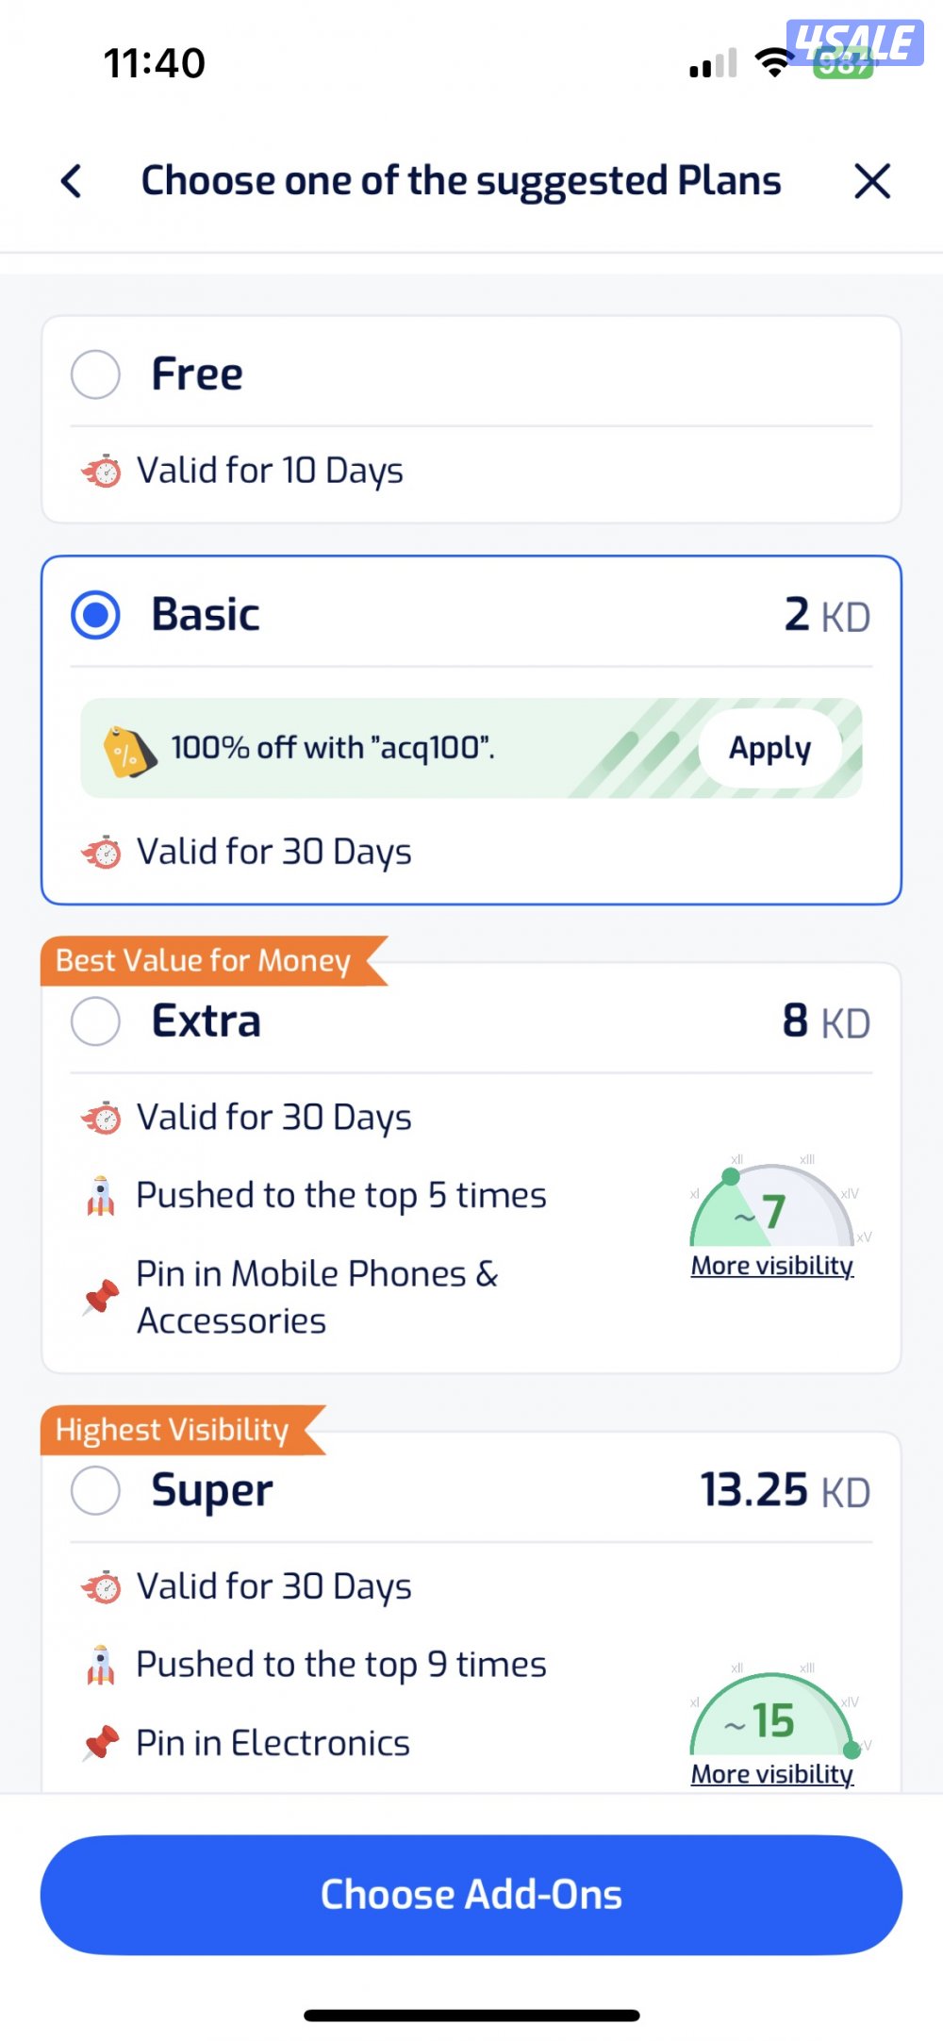Tap the Best Value for Money badge

coord(204,961)
